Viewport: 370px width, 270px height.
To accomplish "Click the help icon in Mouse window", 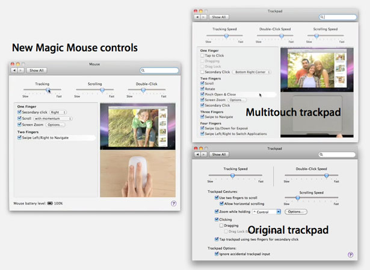I will point(173,203).
